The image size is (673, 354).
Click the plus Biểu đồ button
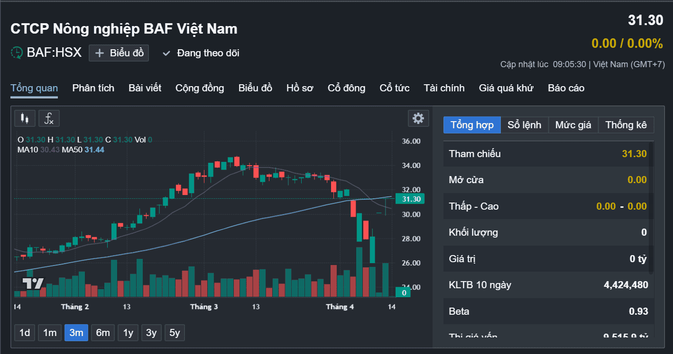pos(119,53)
